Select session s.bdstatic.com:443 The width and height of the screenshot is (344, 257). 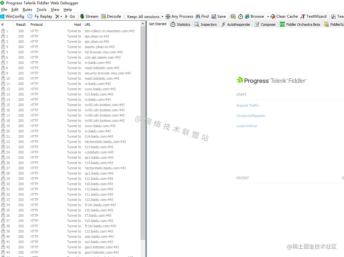pos(70,152)
